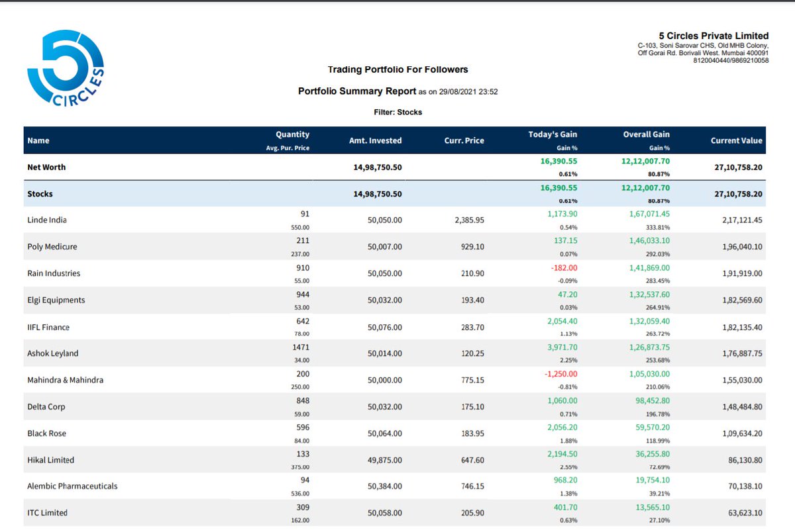This screenshot has height=532, width=795.
Task: Click Ashok Leyland's quantity 1471
Action: tap(301, 347)
